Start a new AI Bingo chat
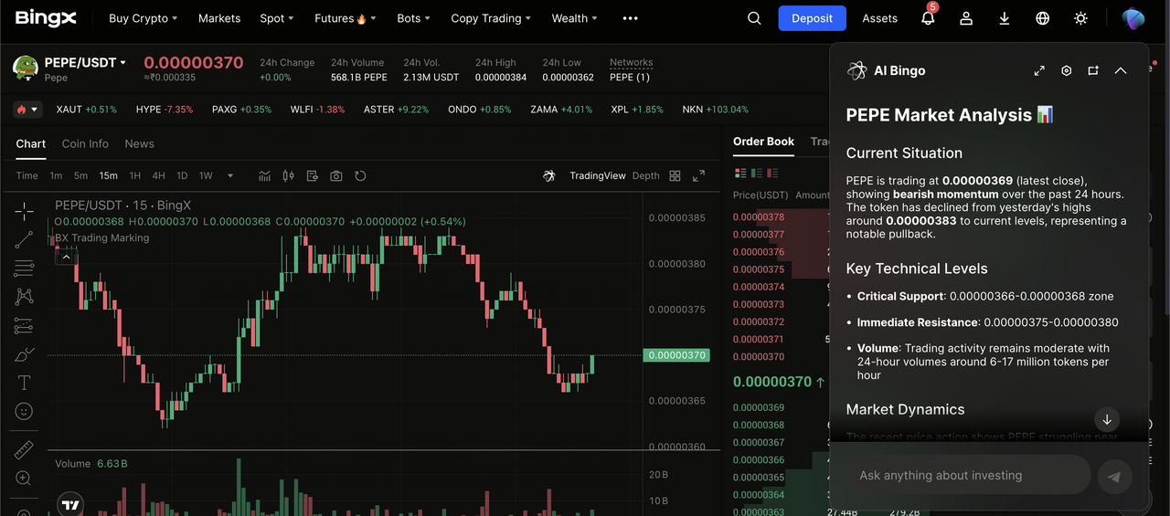The image size is (1170, 516). click(1093, 70)
